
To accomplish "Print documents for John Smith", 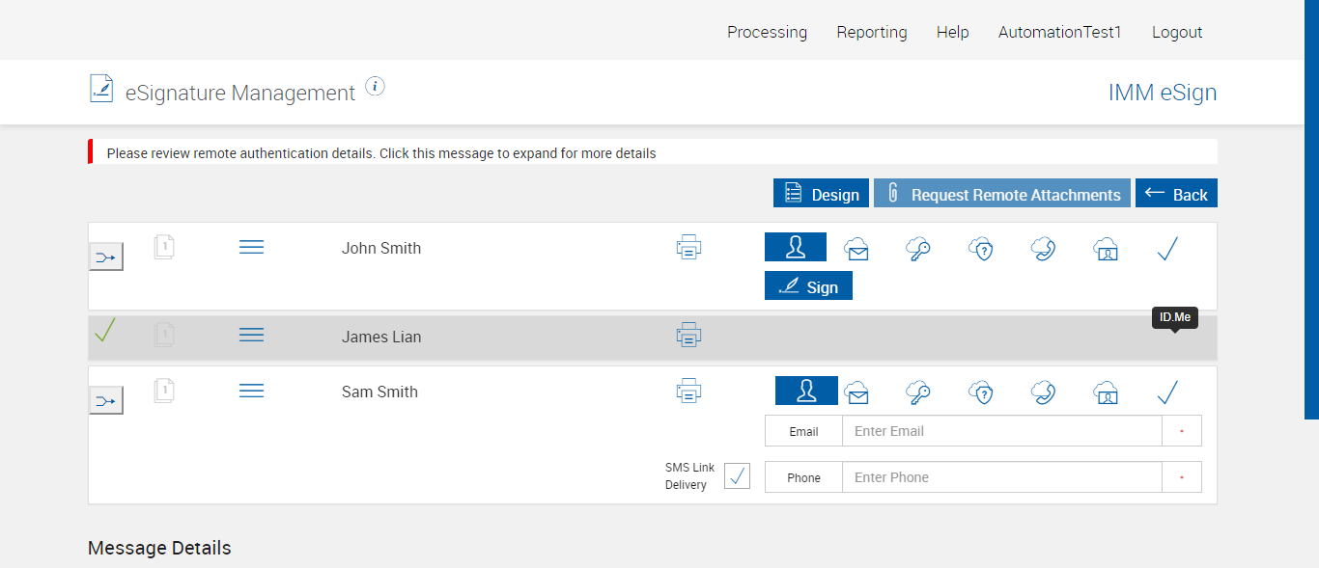I will (688, 248).
